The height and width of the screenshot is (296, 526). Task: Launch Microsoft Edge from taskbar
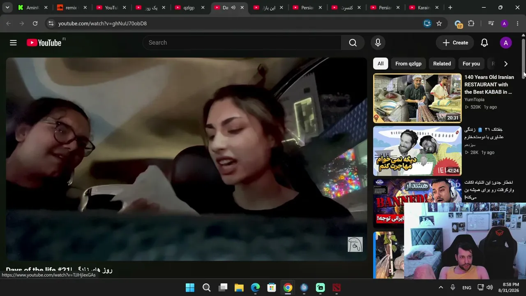(255, 287)
